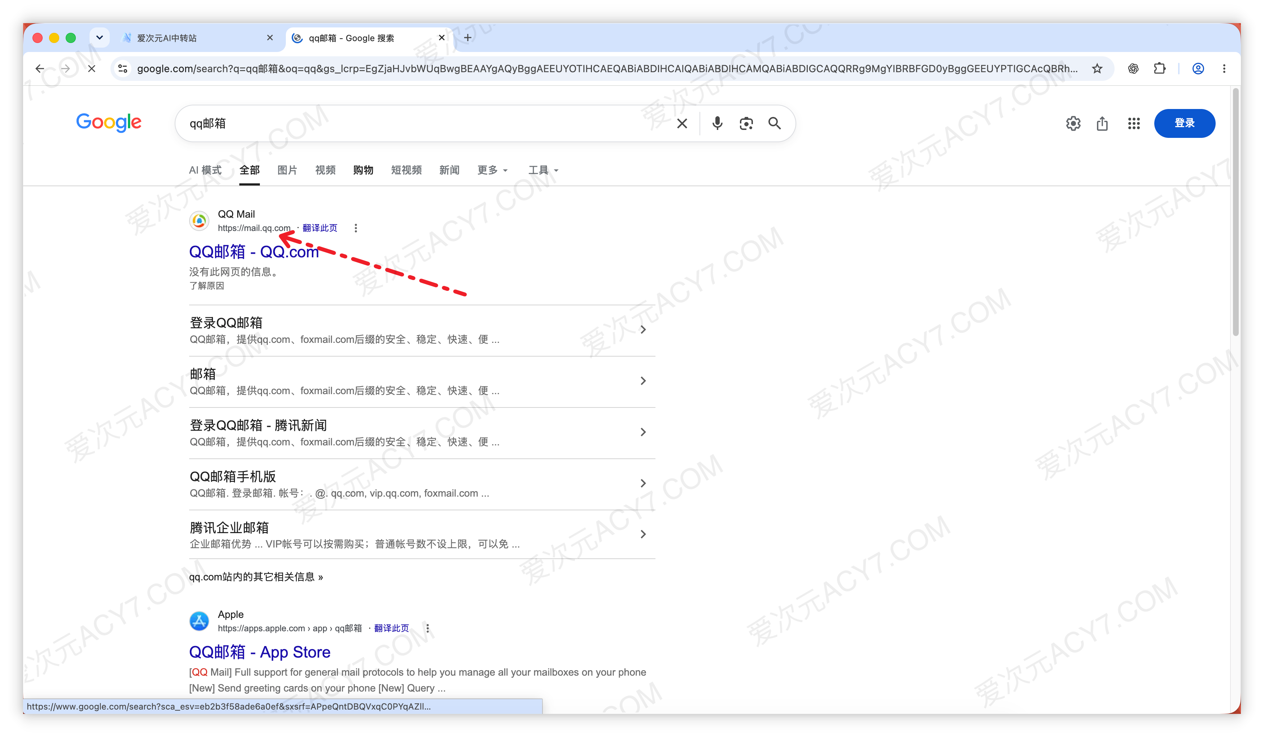The width and height of the screenshot is (1264, 737).
Task: Go back to the previous page
Action: pos(40,69)
